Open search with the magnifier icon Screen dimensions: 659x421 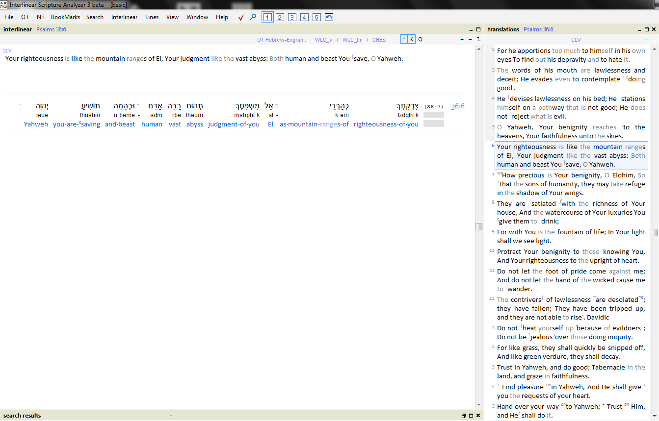[x=253, y=17]
